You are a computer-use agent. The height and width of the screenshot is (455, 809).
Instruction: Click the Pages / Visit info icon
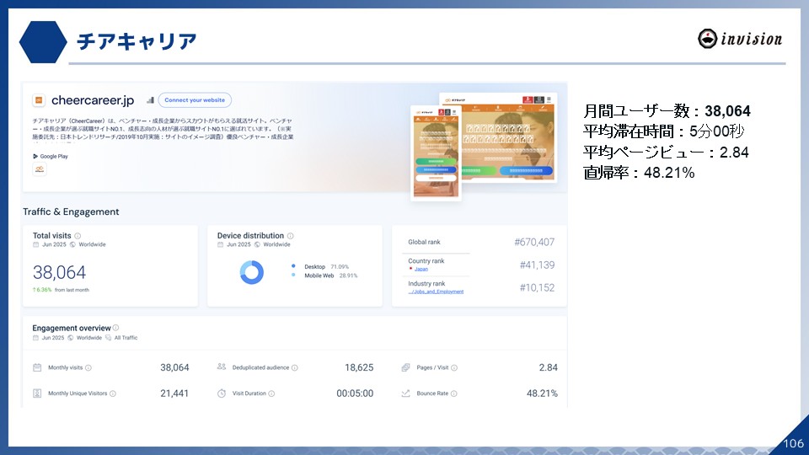click(454, 368)
